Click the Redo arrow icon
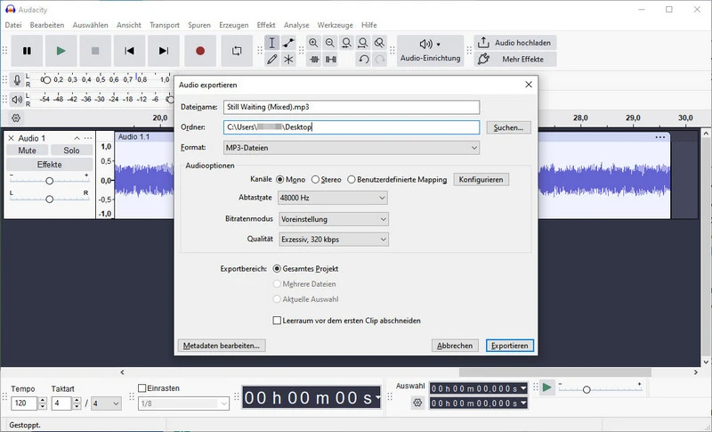The width and height of the screenshot is (712, 432). click(380, 59)
